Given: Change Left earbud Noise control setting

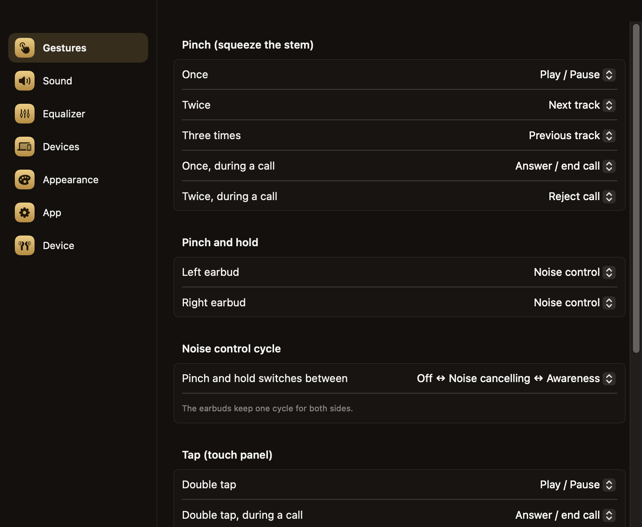Looking at the screenshot, I should (575, 272).
